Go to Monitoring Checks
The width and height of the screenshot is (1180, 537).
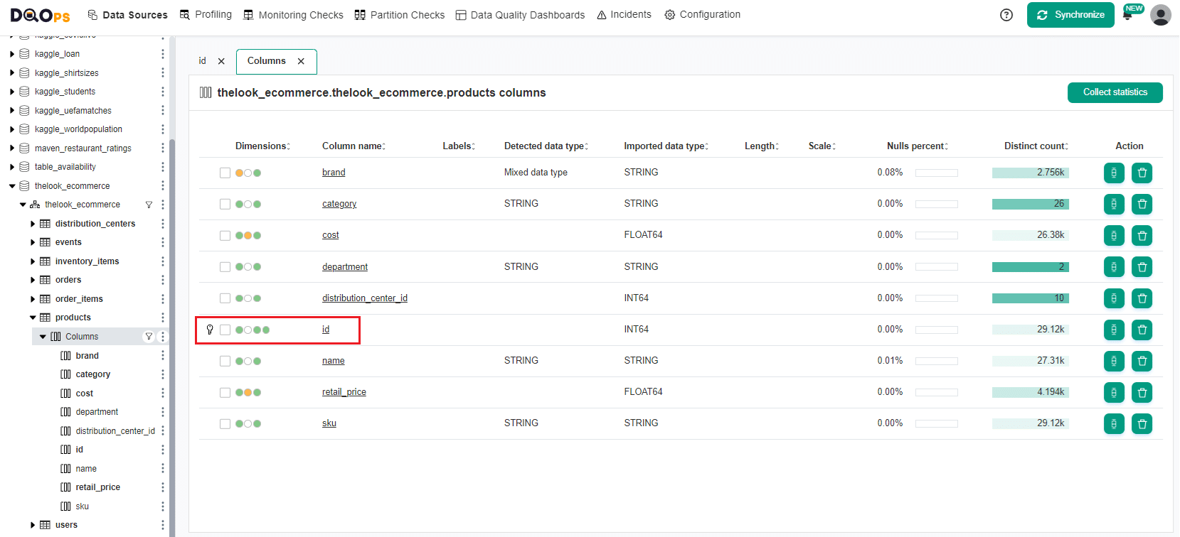293,15
